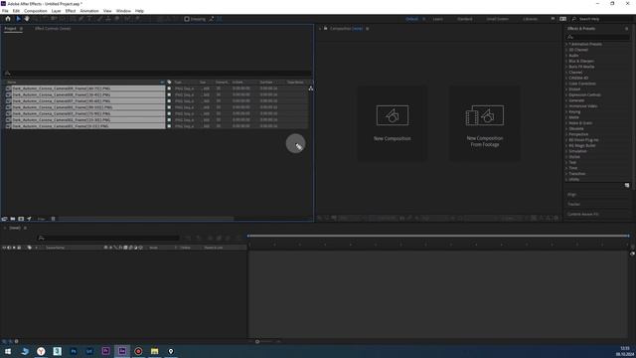The image size is (636, 358).
Task: Click New Composition From Footage
Action: coord(485,123)
